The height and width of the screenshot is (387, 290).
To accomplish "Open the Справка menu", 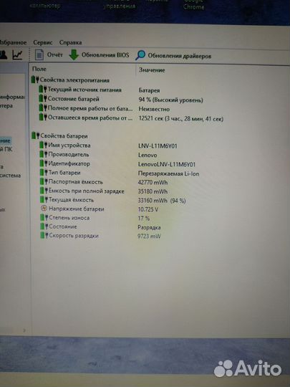I will pos(70,43).
